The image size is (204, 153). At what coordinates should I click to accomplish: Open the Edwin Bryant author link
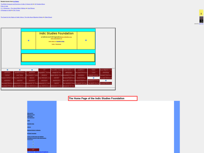[x=48, y=17]
